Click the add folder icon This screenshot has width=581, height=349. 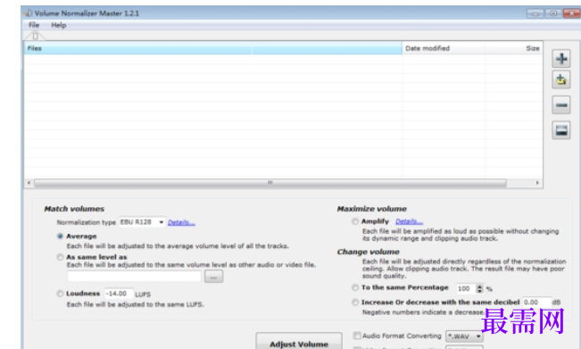(561, 79)
